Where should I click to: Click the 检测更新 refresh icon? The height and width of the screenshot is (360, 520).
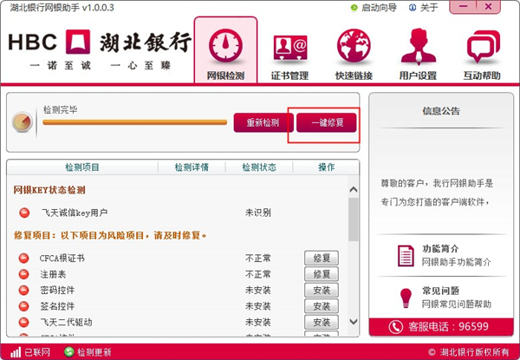click(69, 351)
